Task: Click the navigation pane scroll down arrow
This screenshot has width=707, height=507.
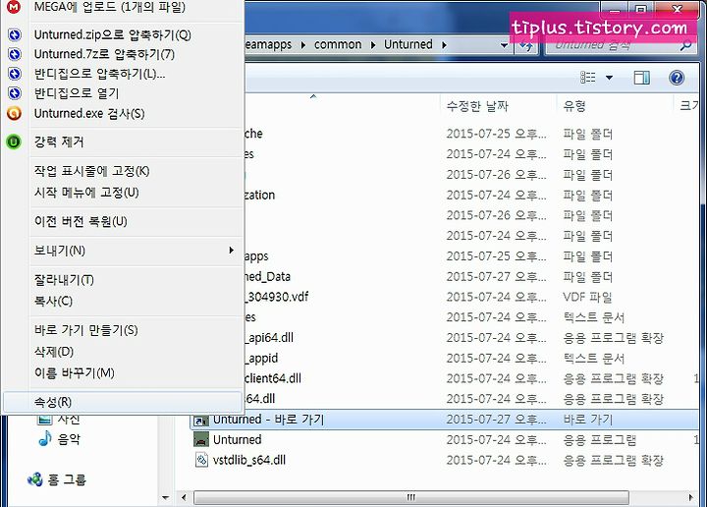Action: click(166, 497)
